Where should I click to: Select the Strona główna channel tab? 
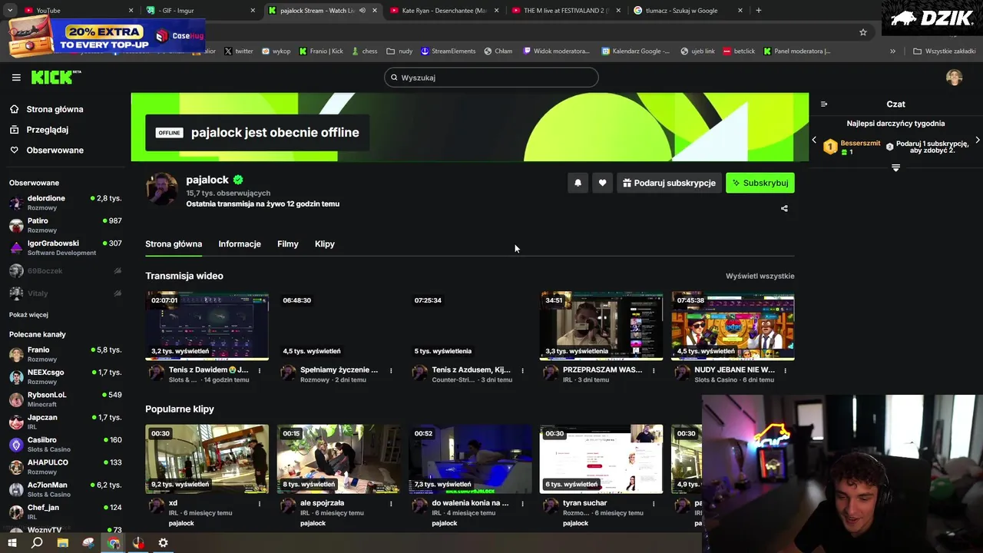174,244
